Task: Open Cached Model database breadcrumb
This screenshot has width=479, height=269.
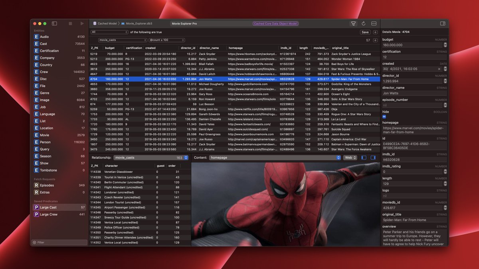Action: click(105, 23)
